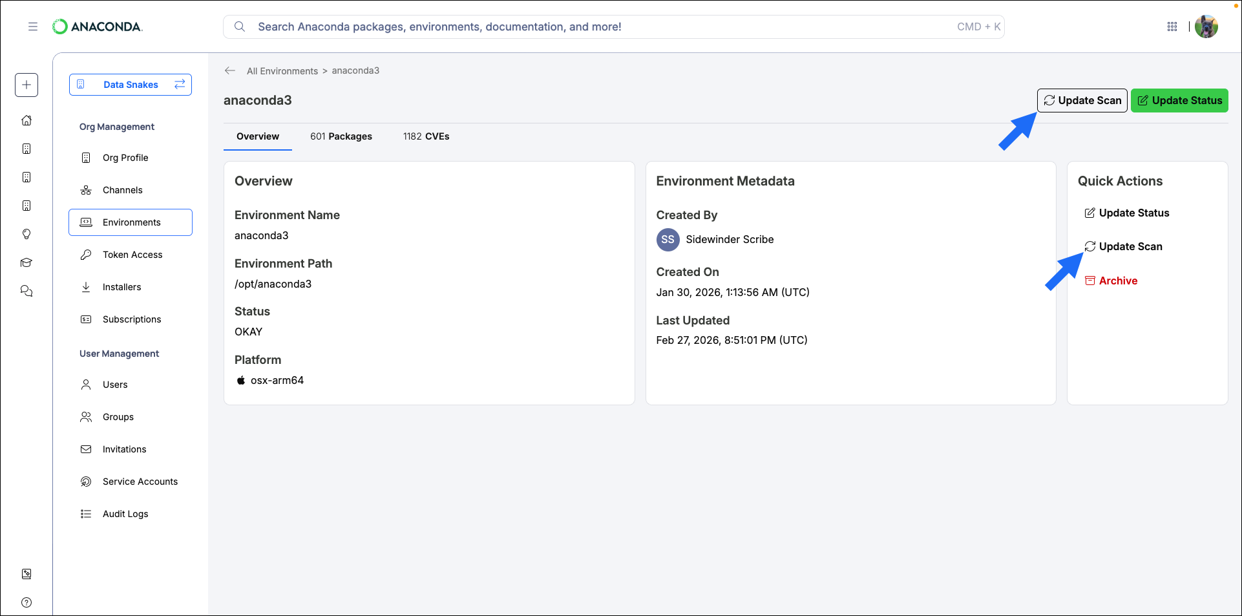The width and height of the screenshot is (1242, 616).
Task: Click the green Update Status button
Action: (1179, 100)
